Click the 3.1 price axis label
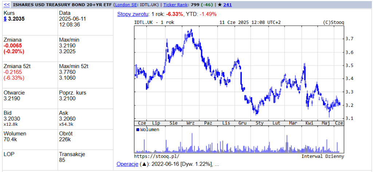Image resolution: width=373 pixels, height=172 pixels. click(x=349, y=118)
